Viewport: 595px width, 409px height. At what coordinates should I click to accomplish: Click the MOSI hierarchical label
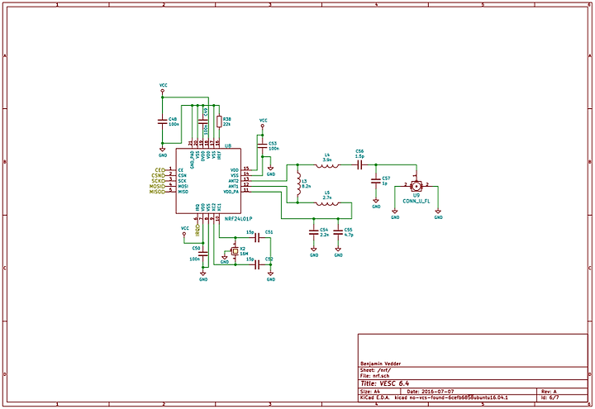tap(157, 186)
